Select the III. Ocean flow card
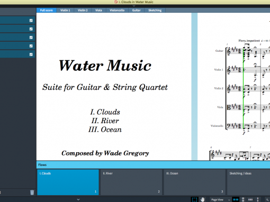This screenshot has width=270, height=202. (x=194, y=182)
